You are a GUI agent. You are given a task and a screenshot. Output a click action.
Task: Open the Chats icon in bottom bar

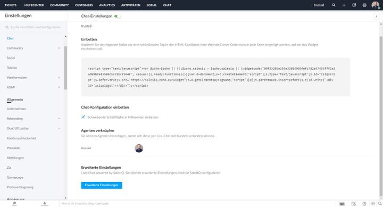pos(14,204)
